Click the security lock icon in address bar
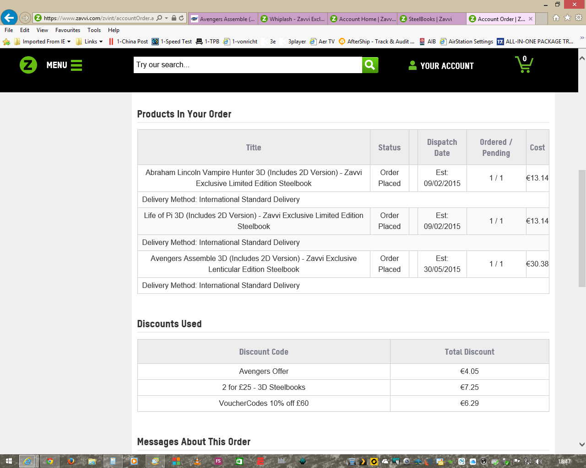586x468 pixels. [x=174, y=18]
